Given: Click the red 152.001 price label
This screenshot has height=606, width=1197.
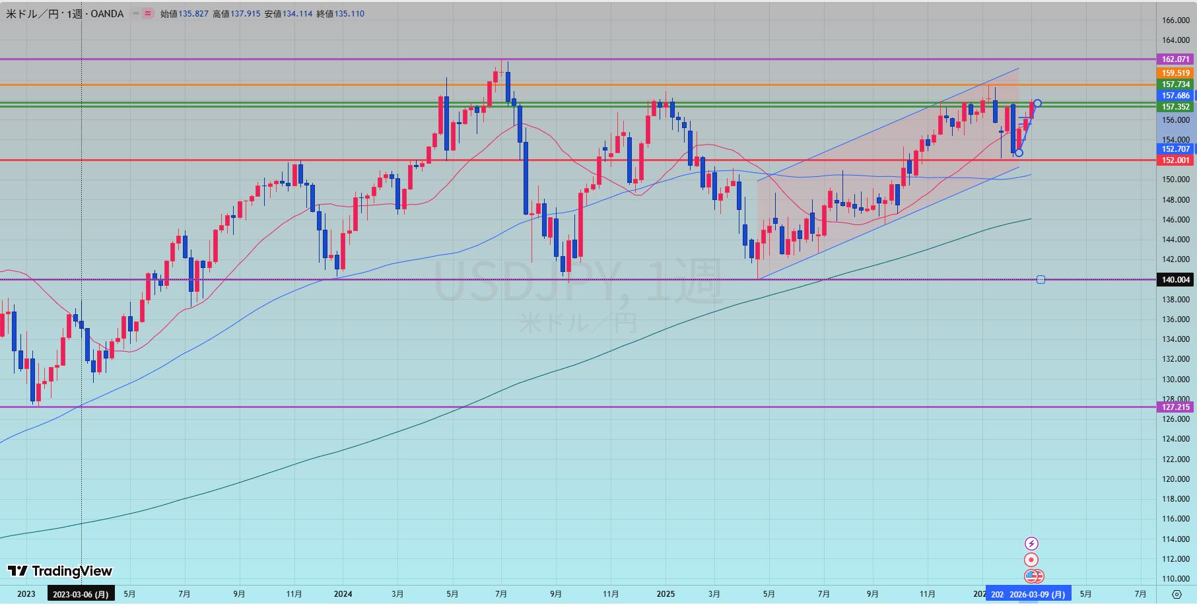Looking at the screenshot, I should [x=1175, y=160].
